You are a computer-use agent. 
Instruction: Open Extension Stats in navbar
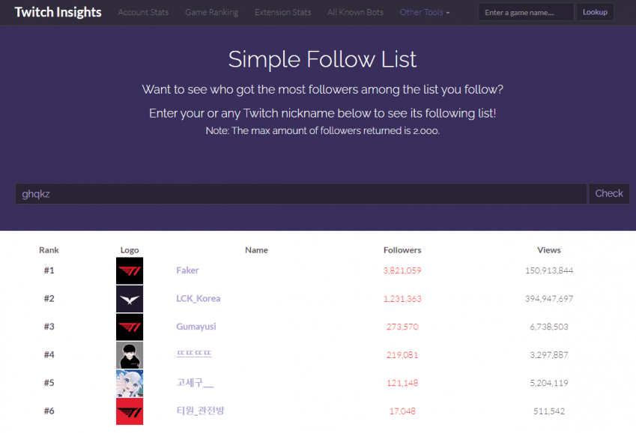(282, 13)
